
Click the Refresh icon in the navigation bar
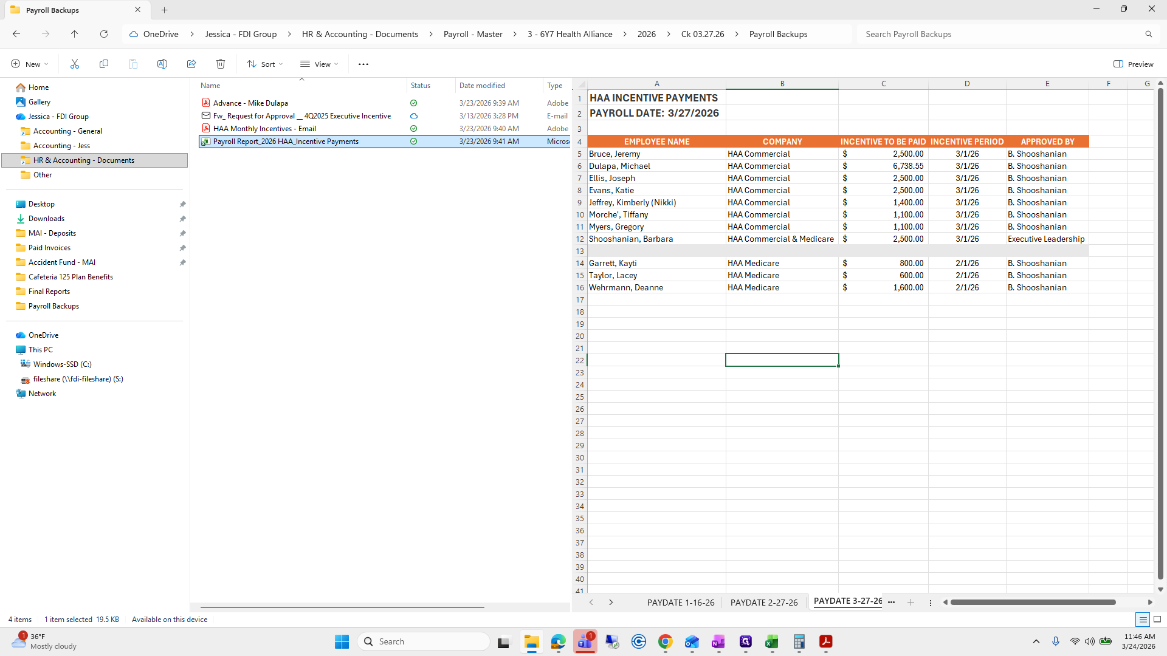[104, 34]
